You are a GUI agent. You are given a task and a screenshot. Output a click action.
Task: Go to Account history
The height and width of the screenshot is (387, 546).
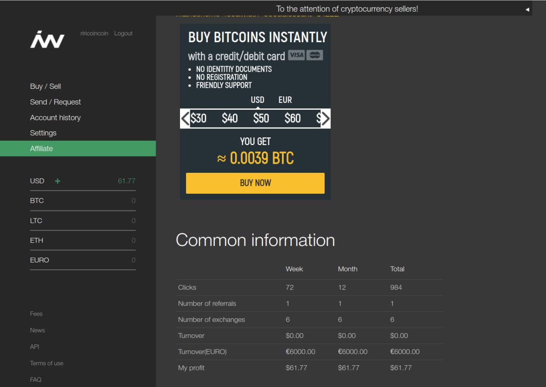[x=55, y=117]
